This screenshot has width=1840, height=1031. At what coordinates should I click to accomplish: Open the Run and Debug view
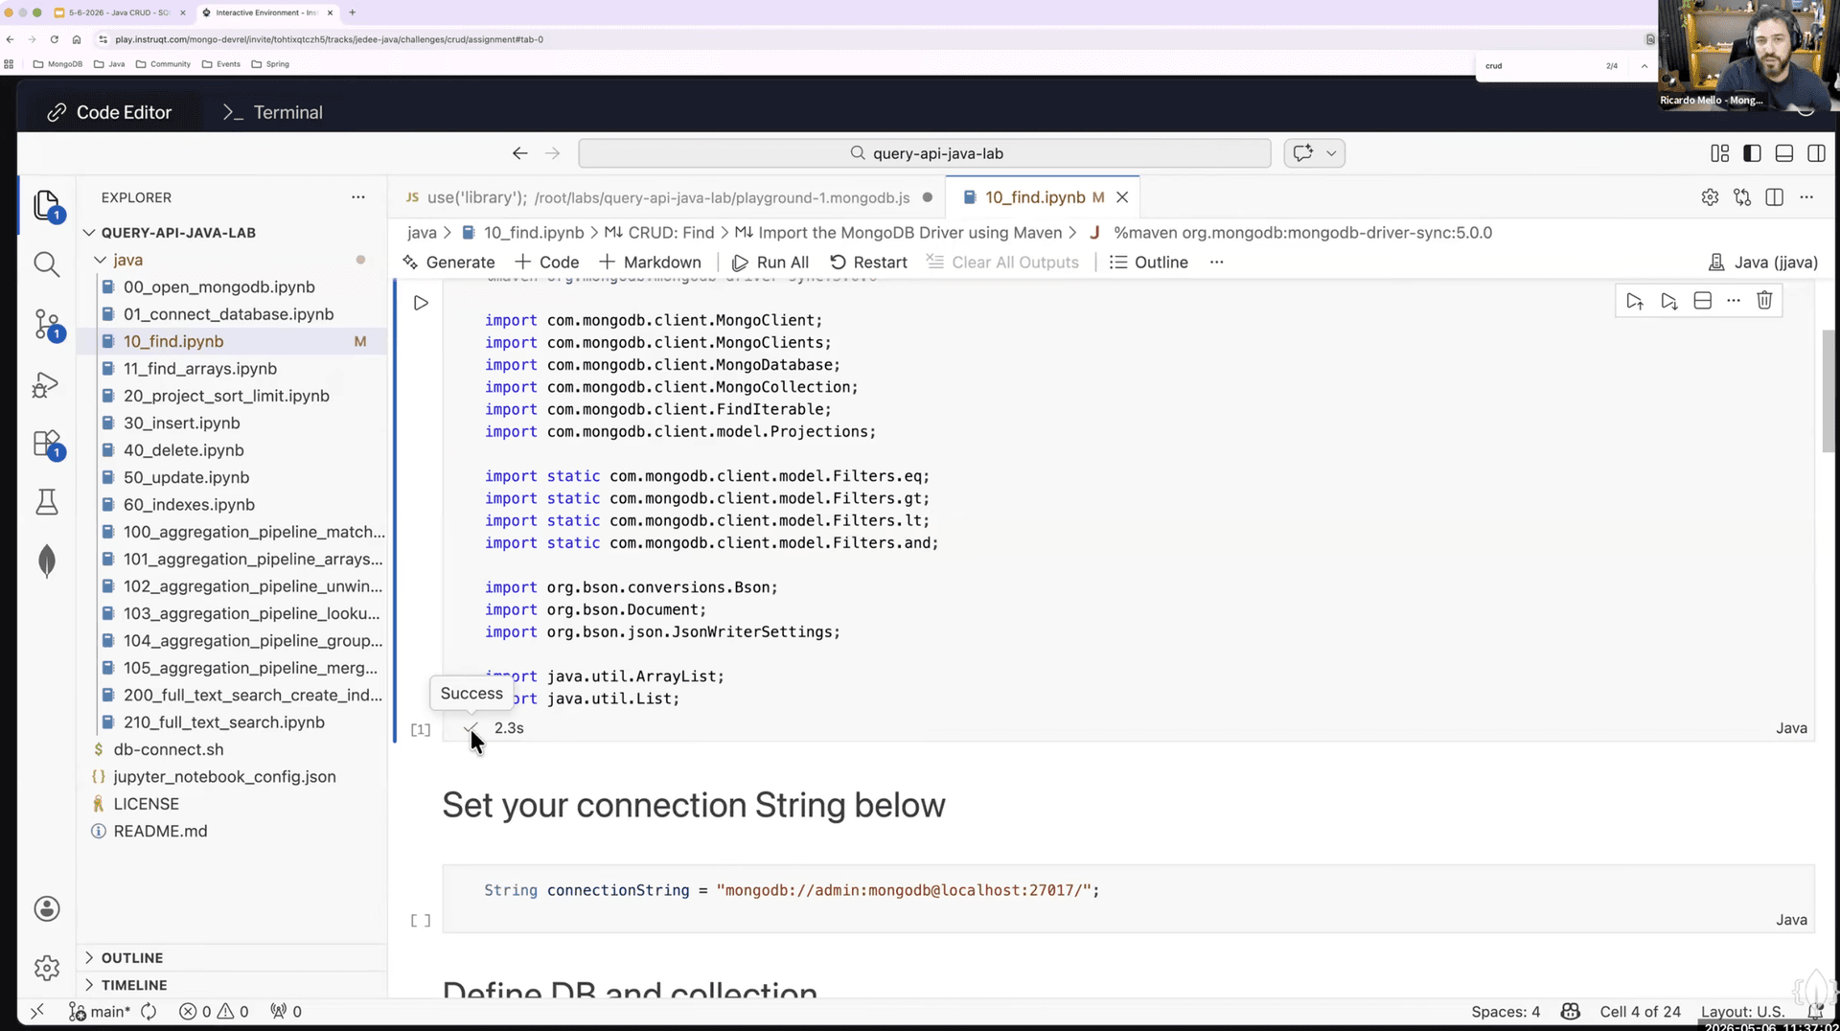46,384
